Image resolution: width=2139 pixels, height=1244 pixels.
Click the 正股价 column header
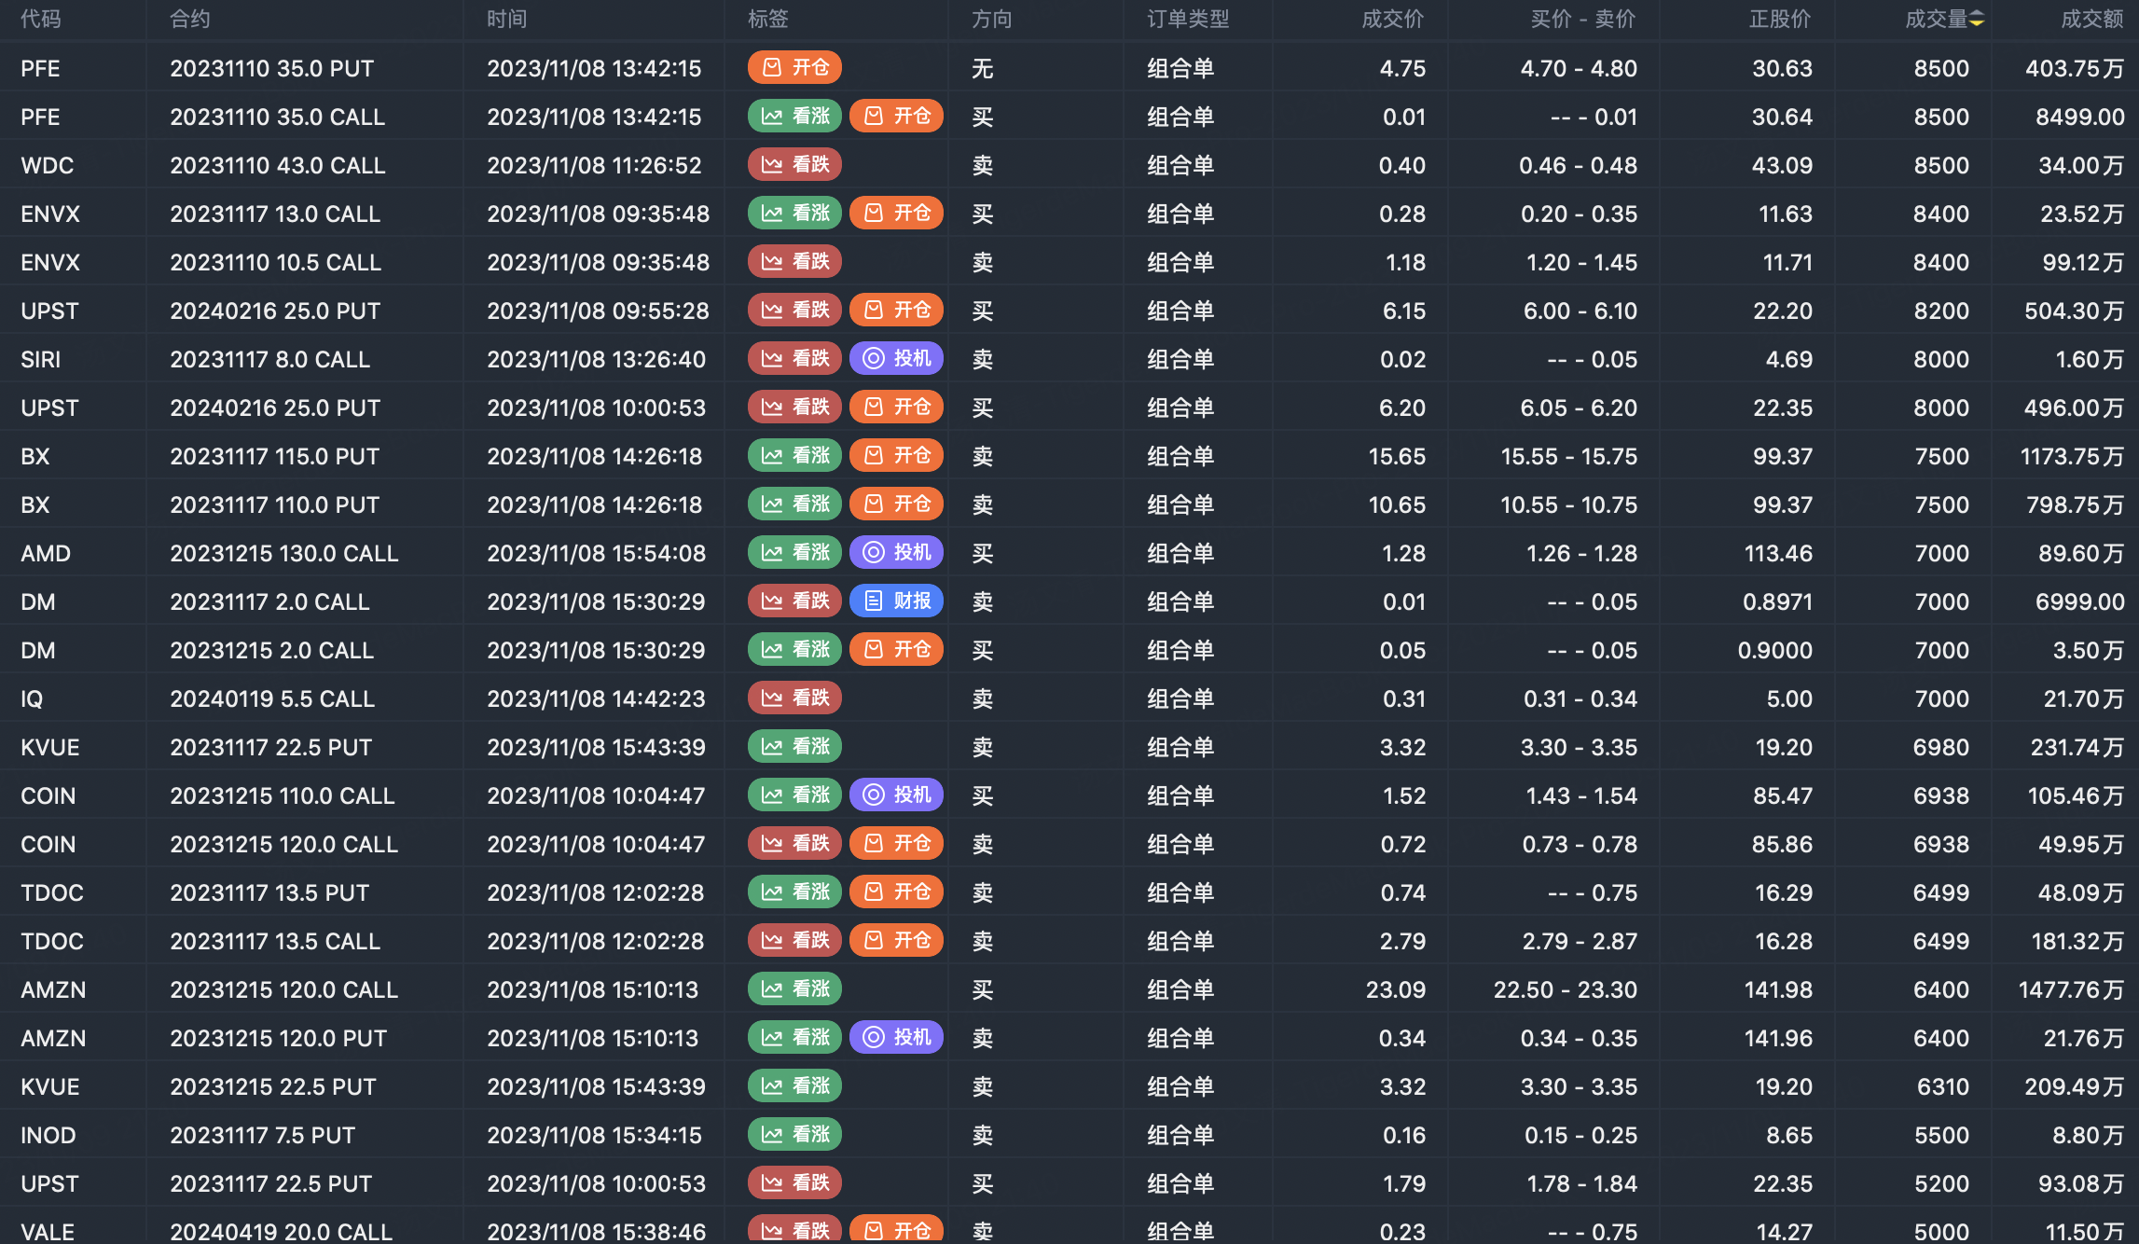(x=1779, y=20)
